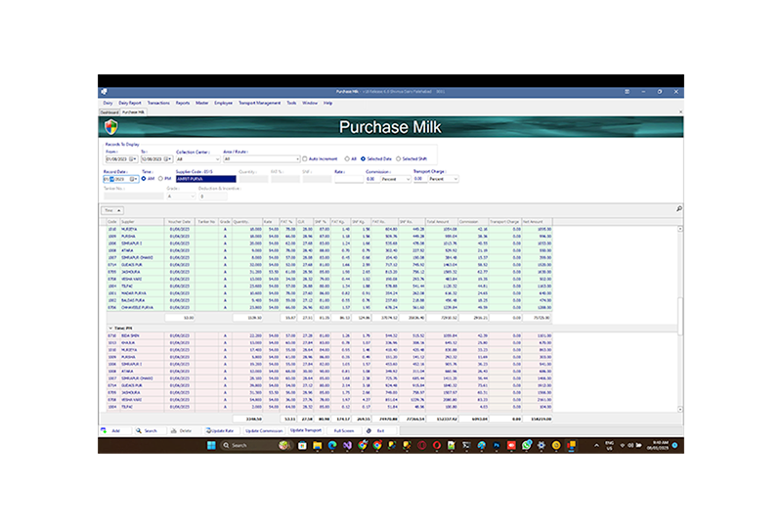Click the vertical scrollbar of the data grid
This screenshot has height=529, width=782.
click(680, 293)
